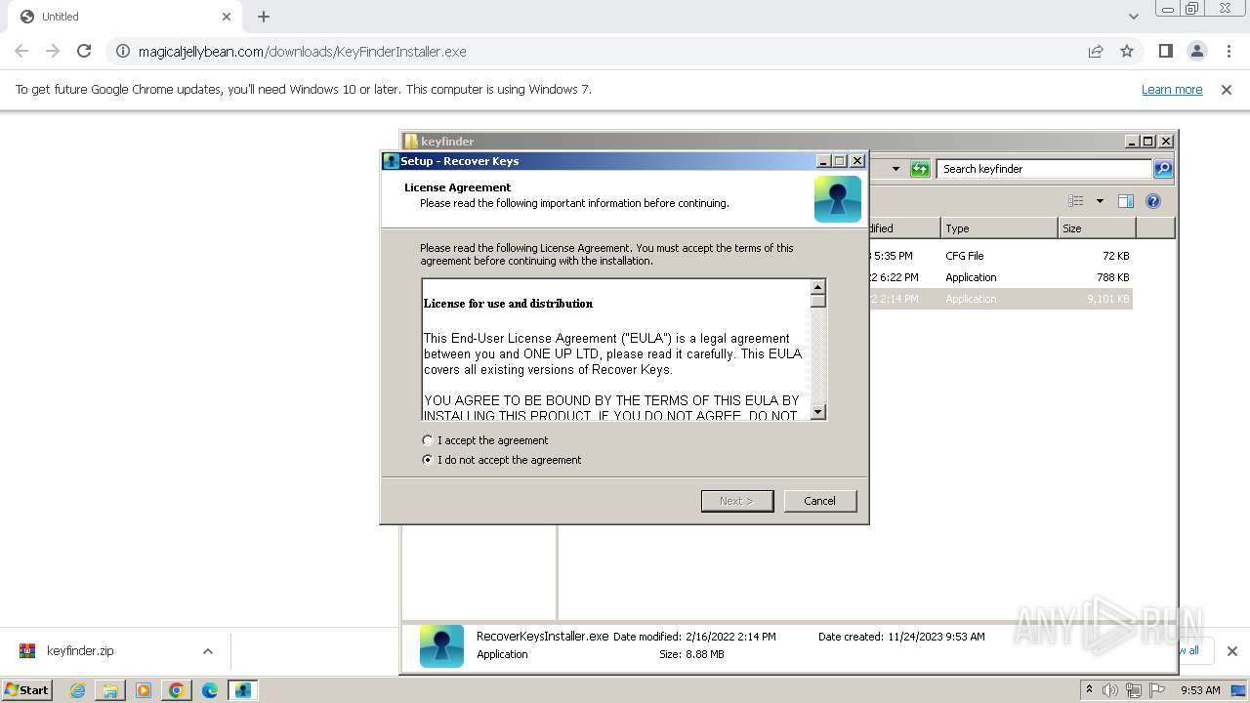Open Chrome three-dot menu
1250x703 pixels.
coord(1229,51)
